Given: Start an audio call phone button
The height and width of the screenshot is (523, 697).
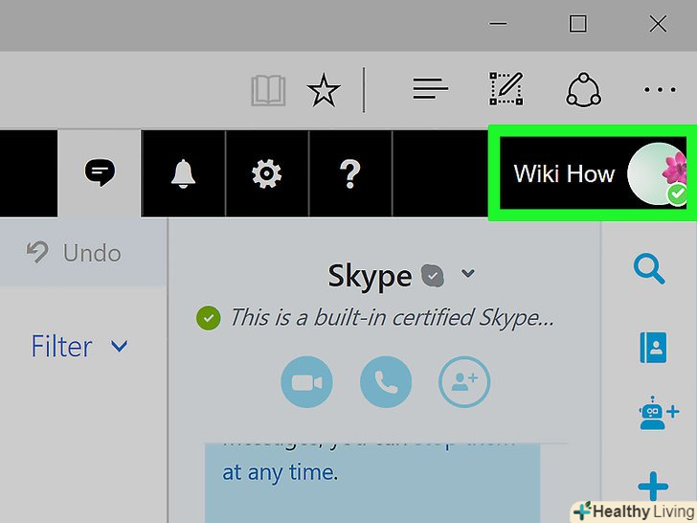Looking at the screenshot, I should click(386, 381).
